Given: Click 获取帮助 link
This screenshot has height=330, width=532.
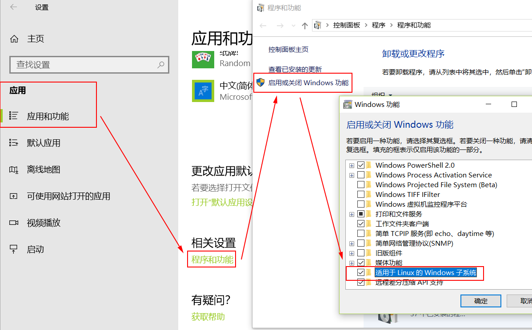Looking at the screenshot, I should 208,317.
